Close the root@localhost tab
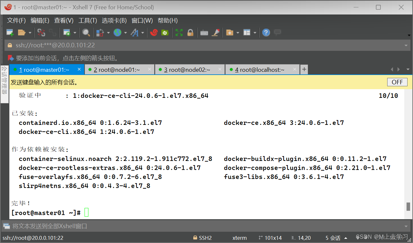The height and width of the screenshot is (243, 413). coord(294,69)
